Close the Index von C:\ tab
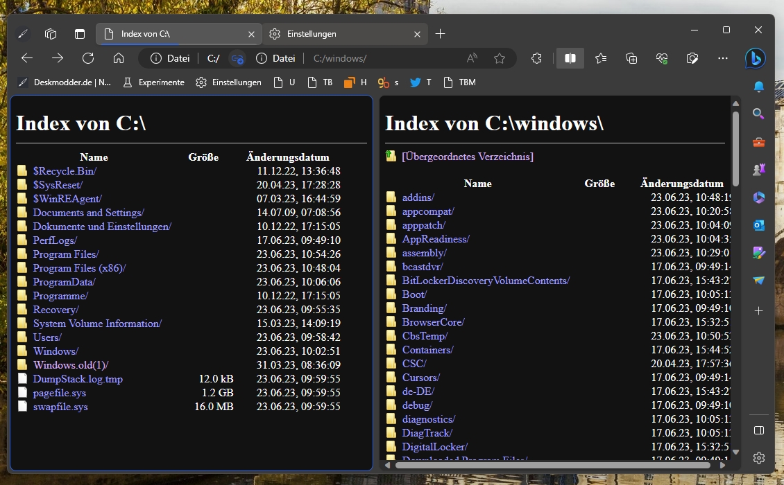784x485 pixels. (x=251, y=34)
